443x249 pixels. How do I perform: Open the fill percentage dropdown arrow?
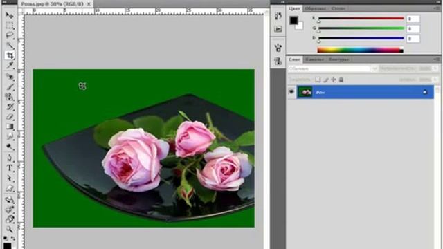tap(435, 80)
